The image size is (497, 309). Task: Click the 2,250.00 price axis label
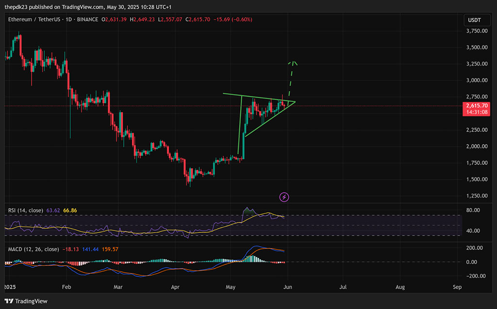coord(477,130)
